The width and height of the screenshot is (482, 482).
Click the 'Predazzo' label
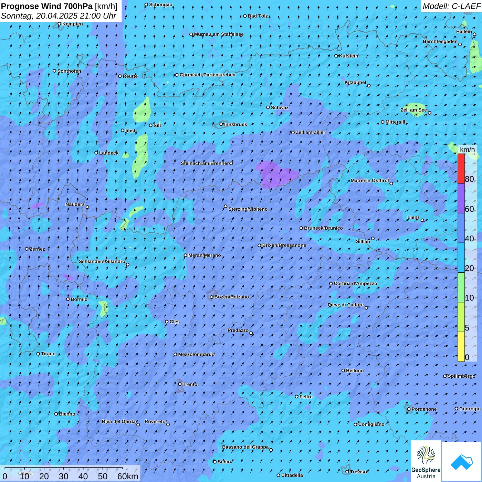238,330
